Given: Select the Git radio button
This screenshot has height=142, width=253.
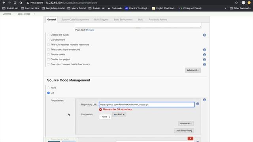Looking at the screenshot, I should point(49,93).
